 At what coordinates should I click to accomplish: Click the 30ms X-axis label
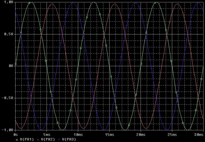[199, 134]
